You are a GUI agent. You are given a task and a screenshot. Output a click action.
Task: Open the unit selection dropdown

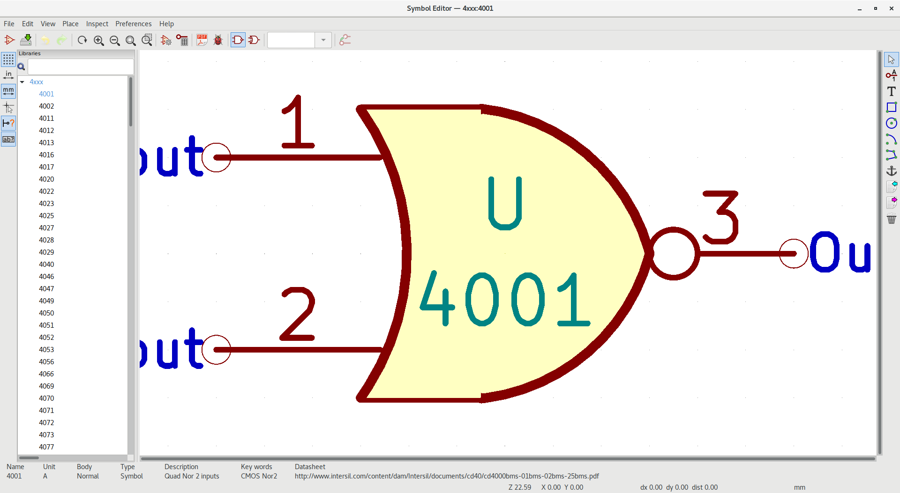pos(323,40)
